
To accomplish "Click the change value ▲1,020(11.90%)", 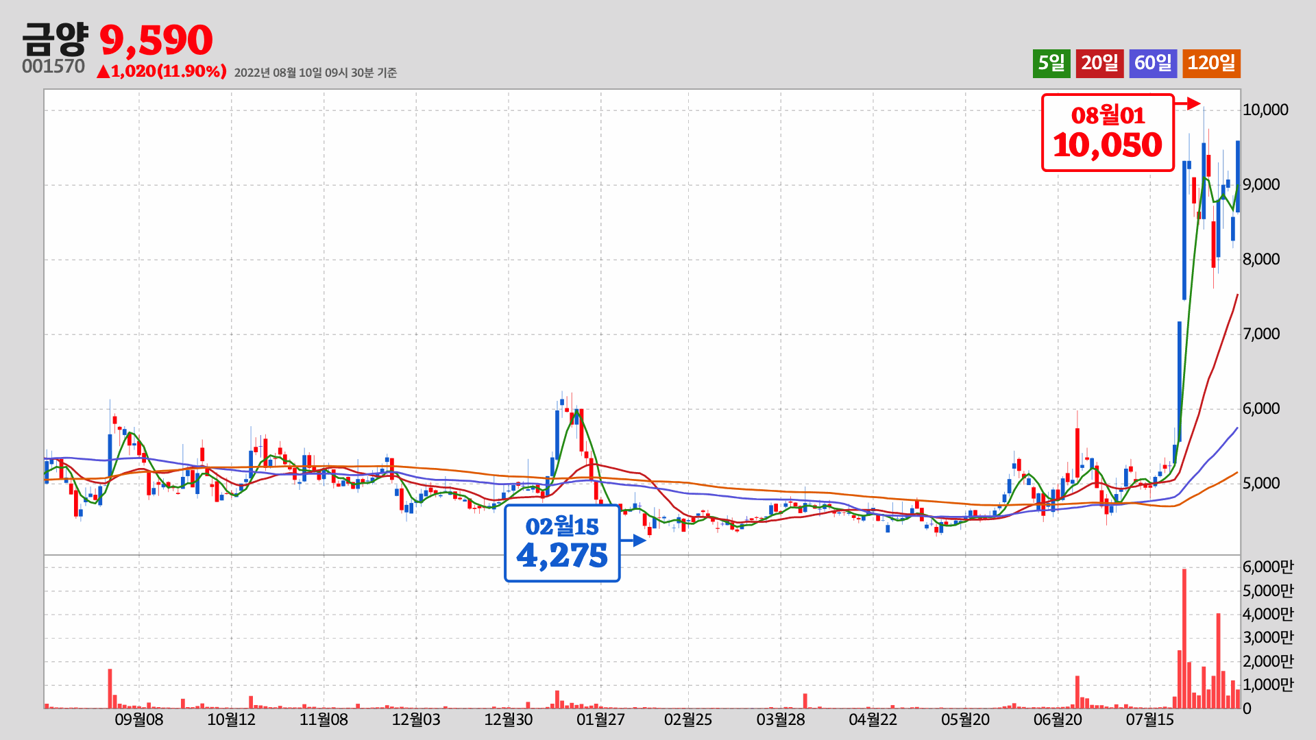I will point(161,71).
